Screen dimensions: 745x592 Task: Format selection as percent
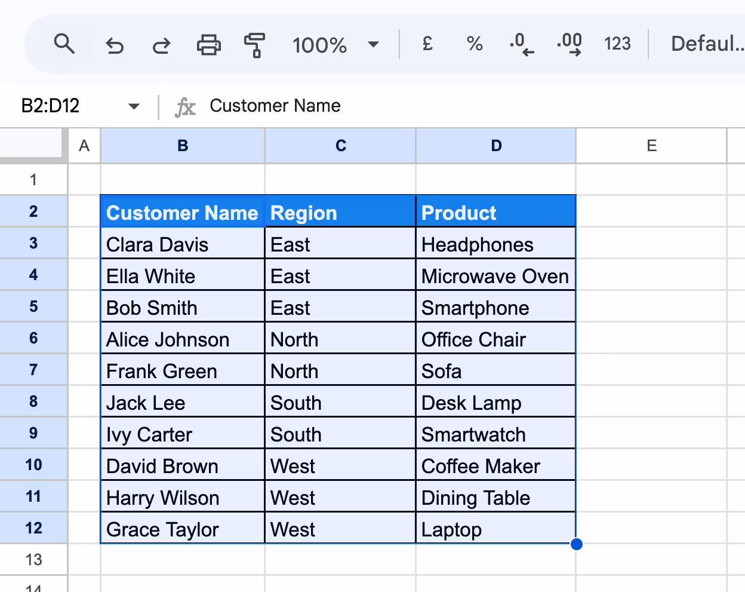click(473, 44)
